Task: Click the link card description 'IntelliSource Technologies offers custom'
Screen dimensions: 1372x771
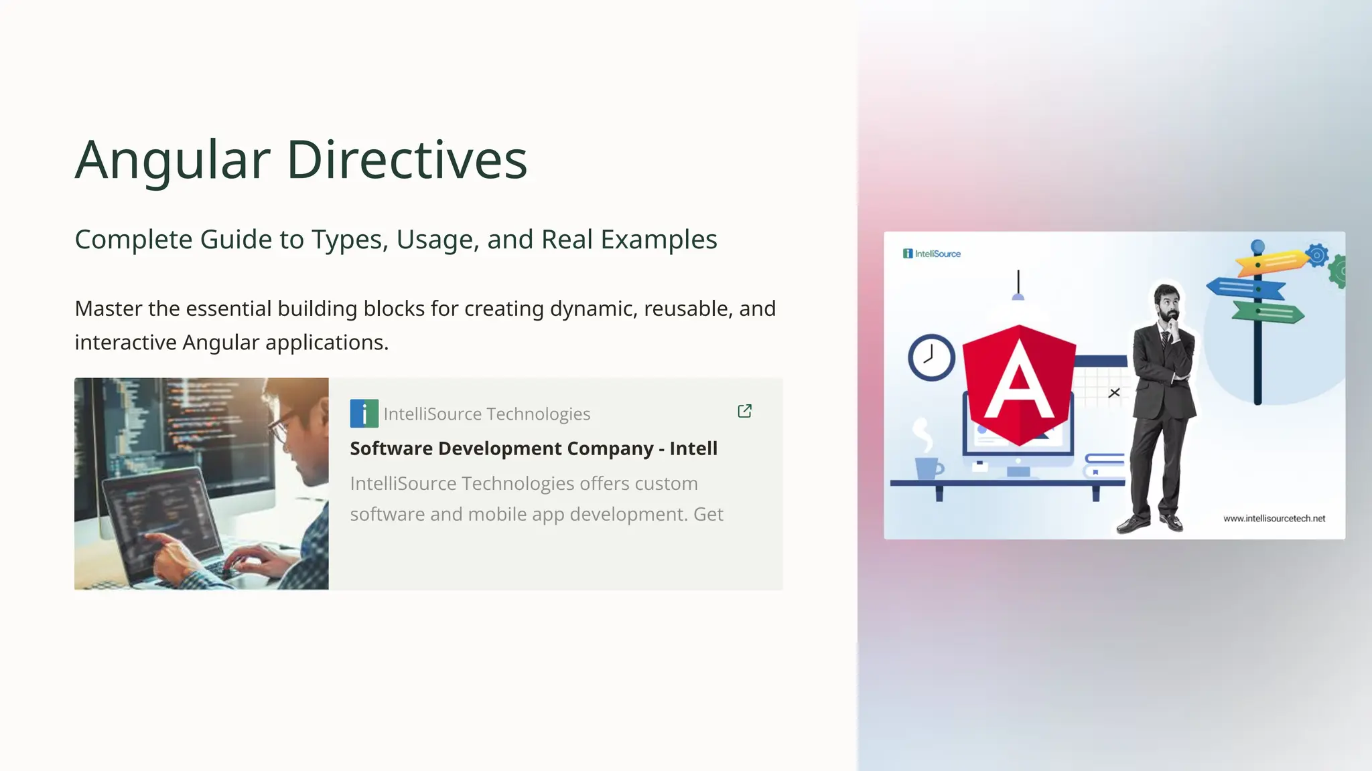Action: 537,499
